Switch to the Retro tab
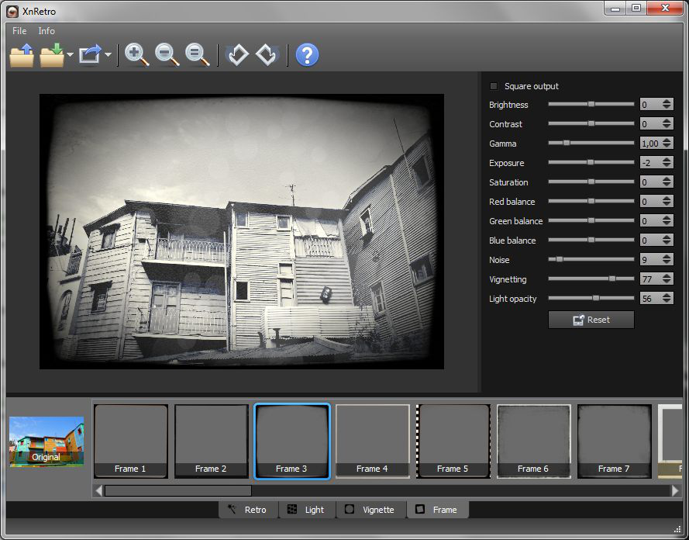Image resolution: width=689 pixels, height=540 pixels. pos(248,510)
